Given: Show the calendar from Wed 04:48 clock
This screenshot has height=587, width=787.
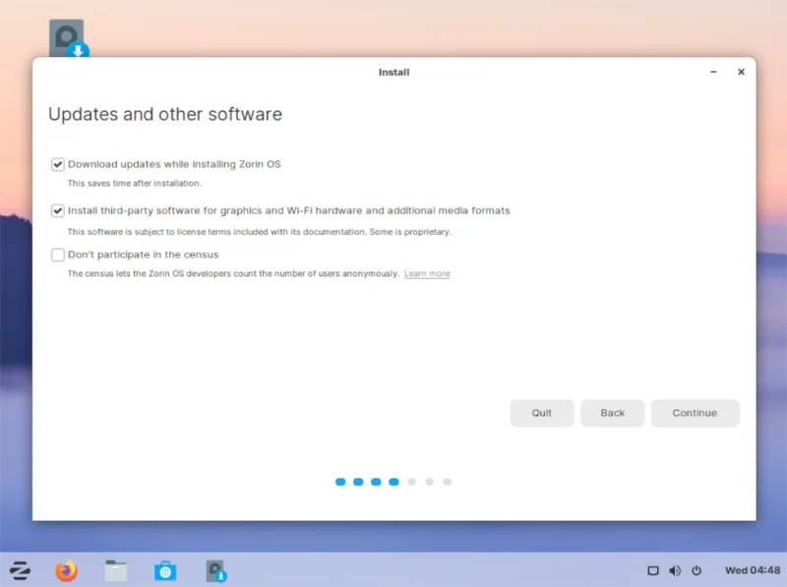Looking at the screenshot, I should [753, 570].
